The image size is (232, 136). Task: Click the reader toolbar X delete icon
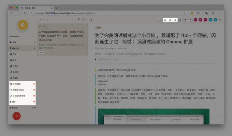tap(190, 20)
